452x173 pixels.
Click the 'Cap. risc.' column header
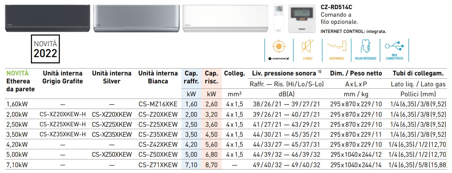(211, 78)
